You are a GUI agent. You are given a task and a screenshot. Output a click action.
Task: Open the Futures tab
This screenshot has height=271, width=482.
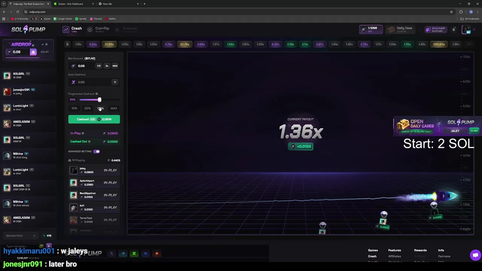(x=126, y=29)
